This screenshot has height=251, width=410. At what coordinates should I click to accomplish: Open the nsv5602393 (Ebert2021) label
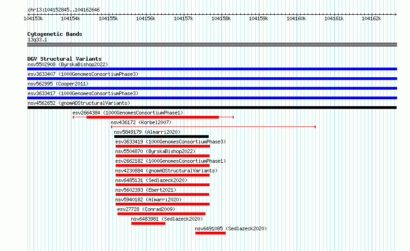coord(146,190)
